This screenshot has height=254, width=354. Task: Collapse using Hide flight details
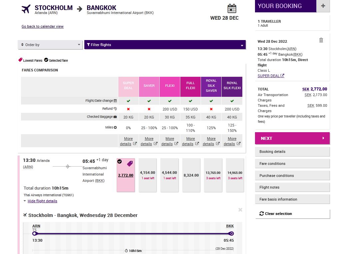click(x=42, y=201)
